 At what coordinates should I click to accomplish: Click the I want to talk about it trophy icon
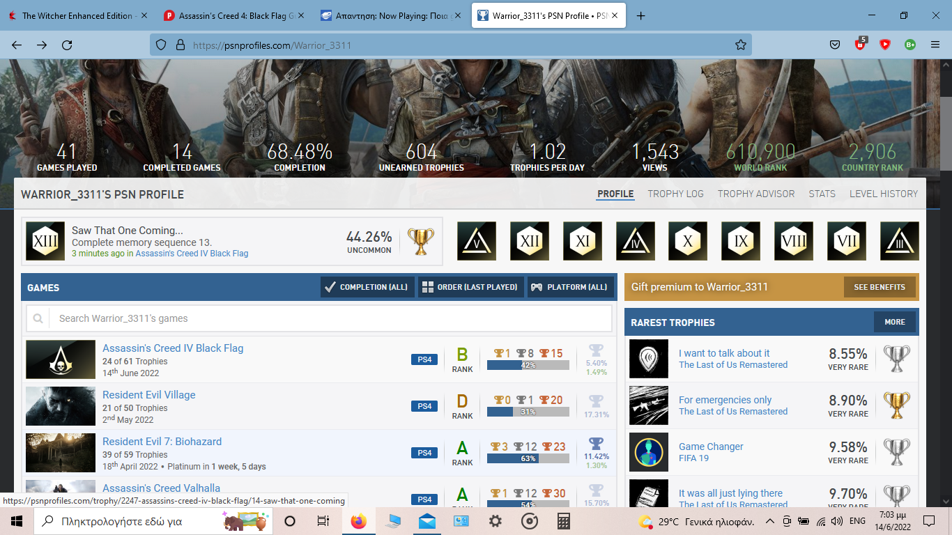[x=648, y=359]
